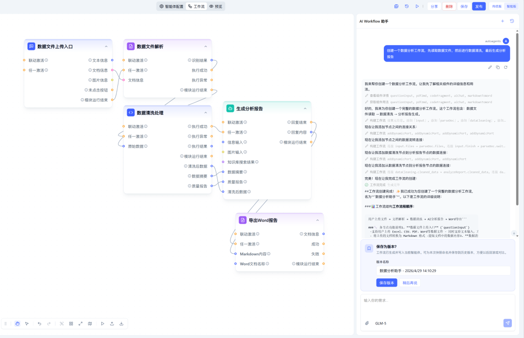
Task: Click the redo arrow in bottom toolbar
Action: click(49, 323)
